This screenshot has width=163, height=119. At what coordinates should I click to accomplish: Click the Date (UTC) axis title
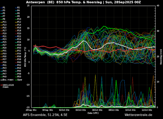pyautogui.click(x=93, y=113)
